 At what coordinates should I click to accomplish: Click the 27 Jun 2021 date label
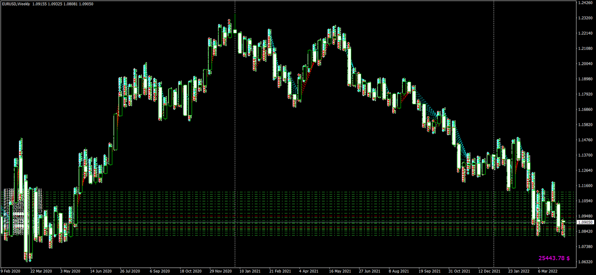[x=370, y=271]
